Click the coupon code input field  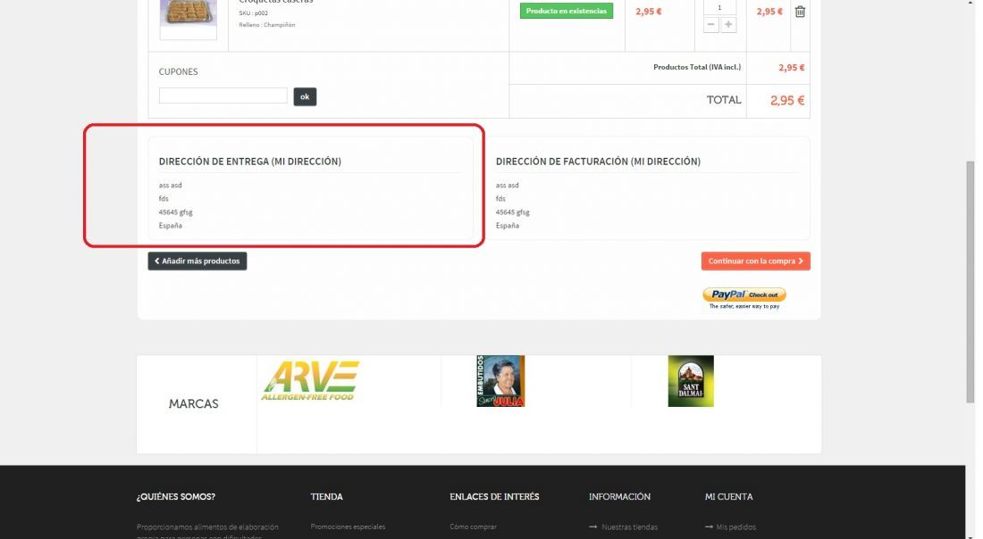click(223, 95)
